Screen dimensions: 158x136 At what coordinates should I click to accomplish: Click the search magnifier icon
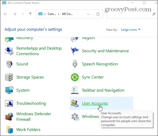154,14
